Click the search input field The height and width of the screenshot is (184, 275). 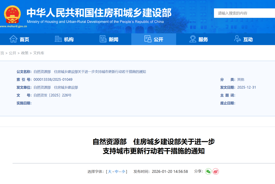pos(244,13)
